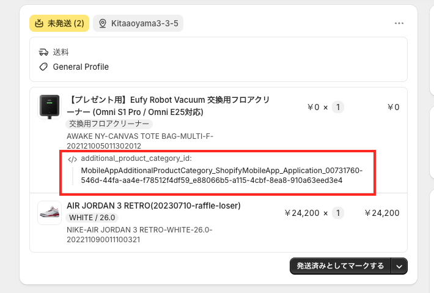434x293 pixels.
Task: Click the unfulfilled box icon in yellow badge
Action: pos(40,23)
